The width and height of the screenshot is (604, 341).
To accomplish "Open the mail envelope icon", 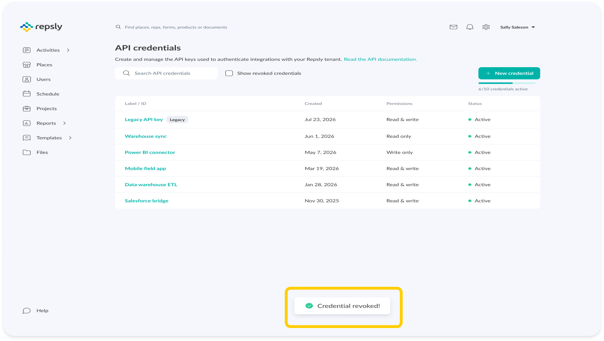I will [x=453, y=27].
